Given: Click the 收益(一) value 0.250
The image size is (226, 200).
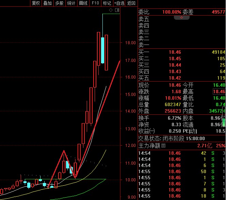Looking at the screenshot, I should point(175,131).
